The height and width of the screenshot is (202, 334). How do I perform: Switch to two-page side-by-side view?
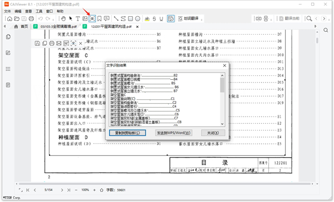point(259,19)
